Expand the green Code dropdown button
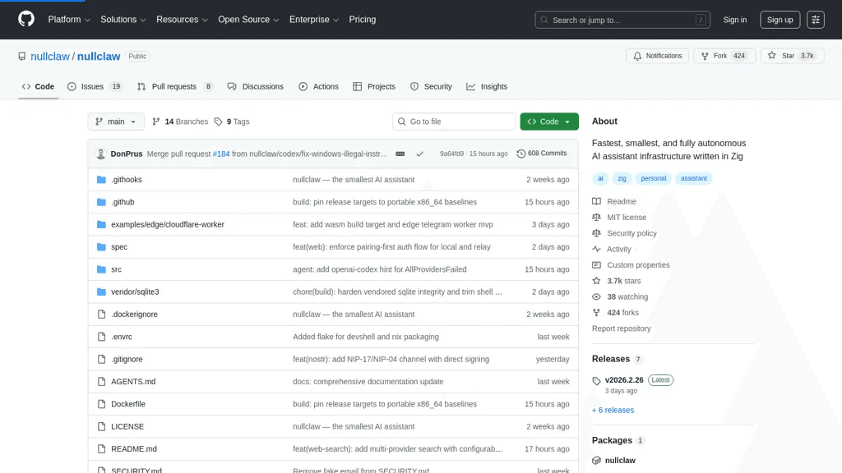Viewport: 842px width, 473px height. pyautogui.click(x=548, y=122)
